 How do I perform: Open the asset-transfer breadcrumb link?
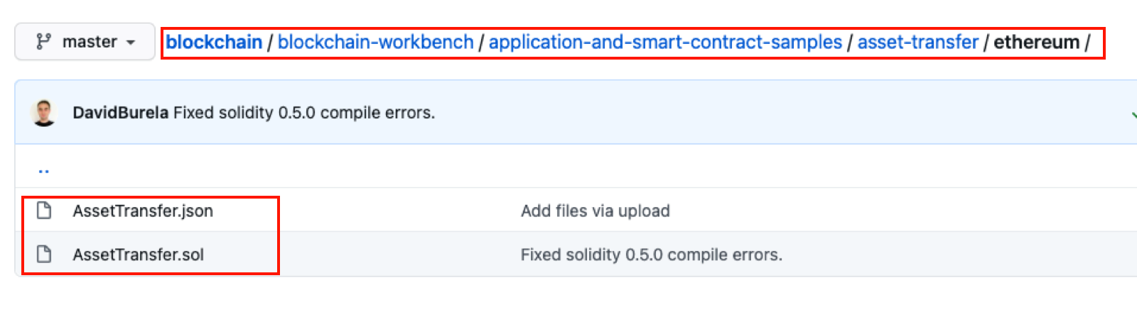click(917, 43)
